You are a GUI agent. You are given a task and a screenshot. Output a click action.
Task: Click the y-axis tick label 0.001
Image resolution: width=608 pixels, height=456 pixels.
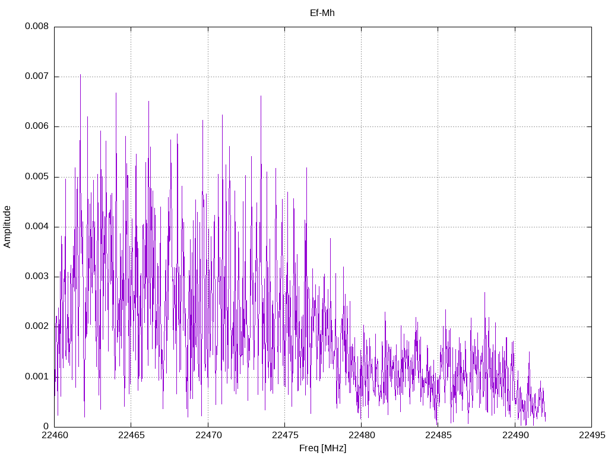click(x=37, y=377)
